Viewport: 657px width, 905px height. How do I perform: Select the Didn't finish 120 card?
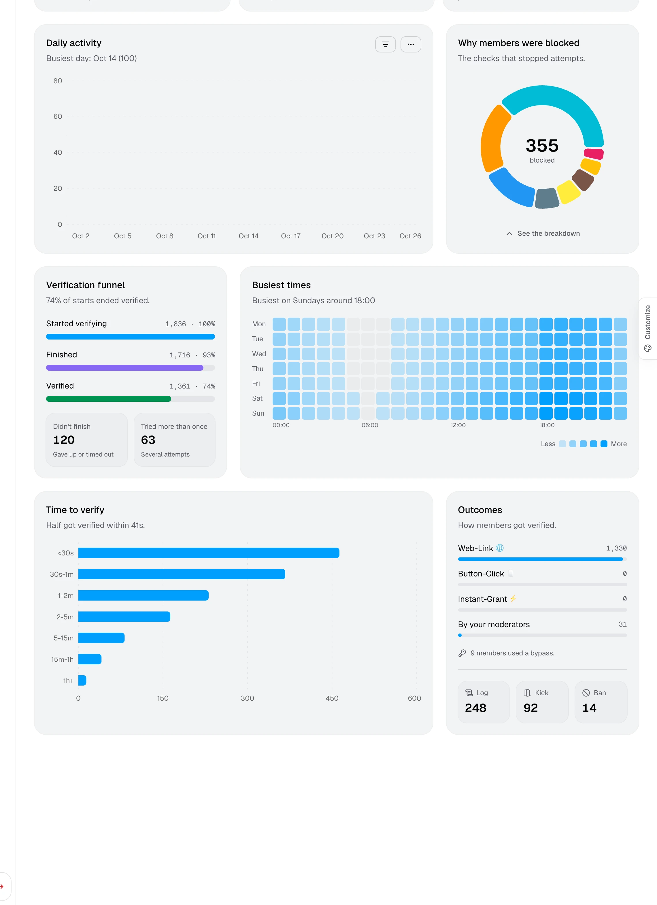[x=86, y=440]
